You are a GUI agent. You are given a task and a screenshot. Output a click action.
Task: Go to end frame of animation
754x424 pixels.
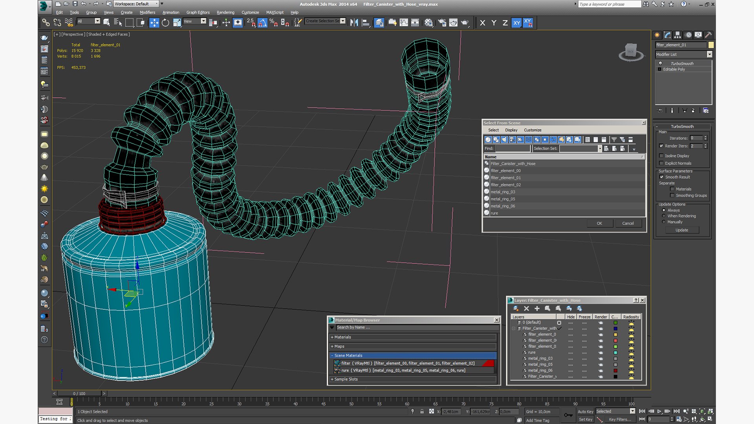(x=677, y=411)
